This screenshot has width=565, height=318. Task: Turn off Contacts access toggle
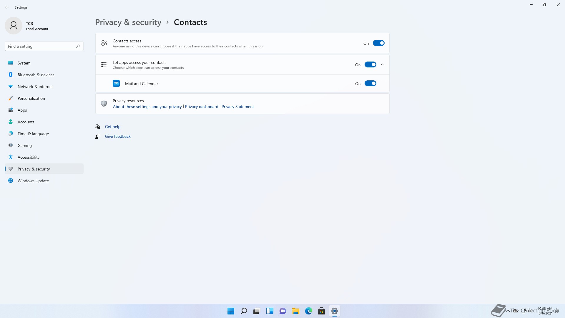(x=378, y=43)
